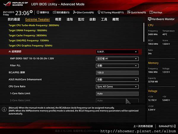Click the 23:06 clock display
This screenshot has height=134, width=178.
22,13
